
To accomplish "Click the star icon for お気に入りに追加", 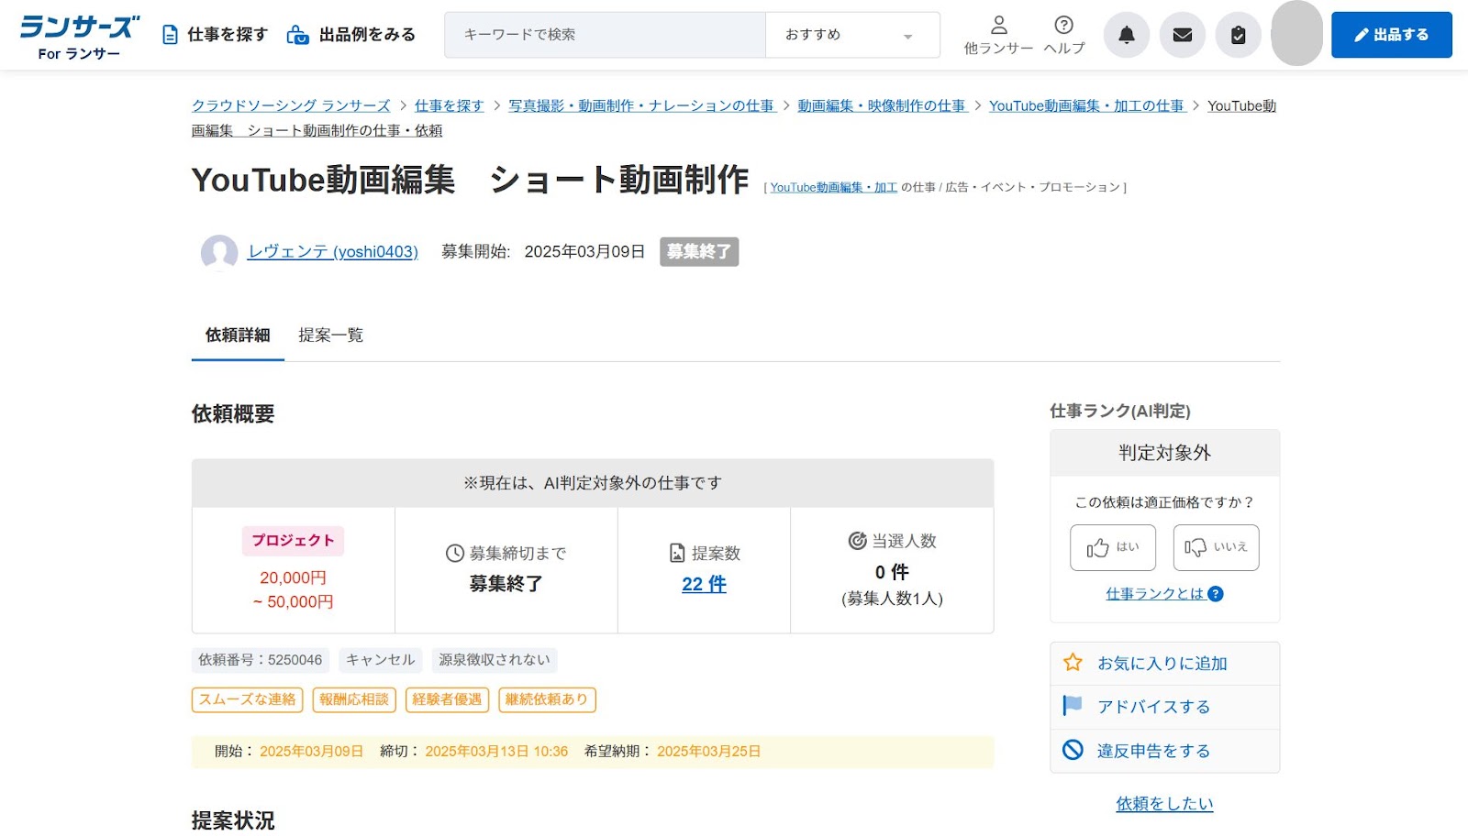I will (x=1073, y=663).
